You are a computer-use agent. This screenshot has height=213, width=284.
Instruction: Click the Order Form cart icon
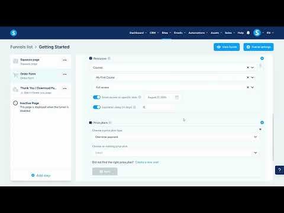pyautogui.click(x=15, y=75)
